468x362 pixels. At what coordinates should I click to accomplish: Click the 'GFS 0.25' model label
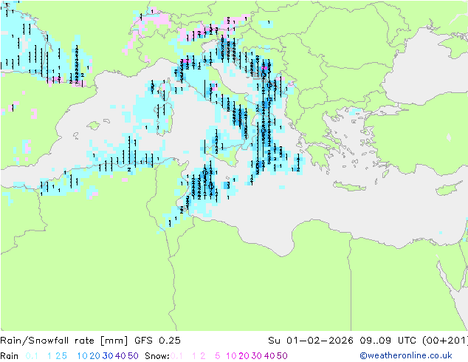point(157,341)
